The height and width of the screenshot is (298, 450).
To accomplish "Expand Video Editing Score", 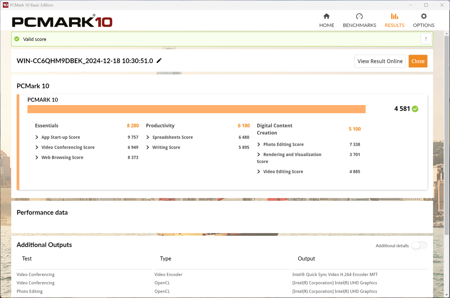I will (259, 172).
